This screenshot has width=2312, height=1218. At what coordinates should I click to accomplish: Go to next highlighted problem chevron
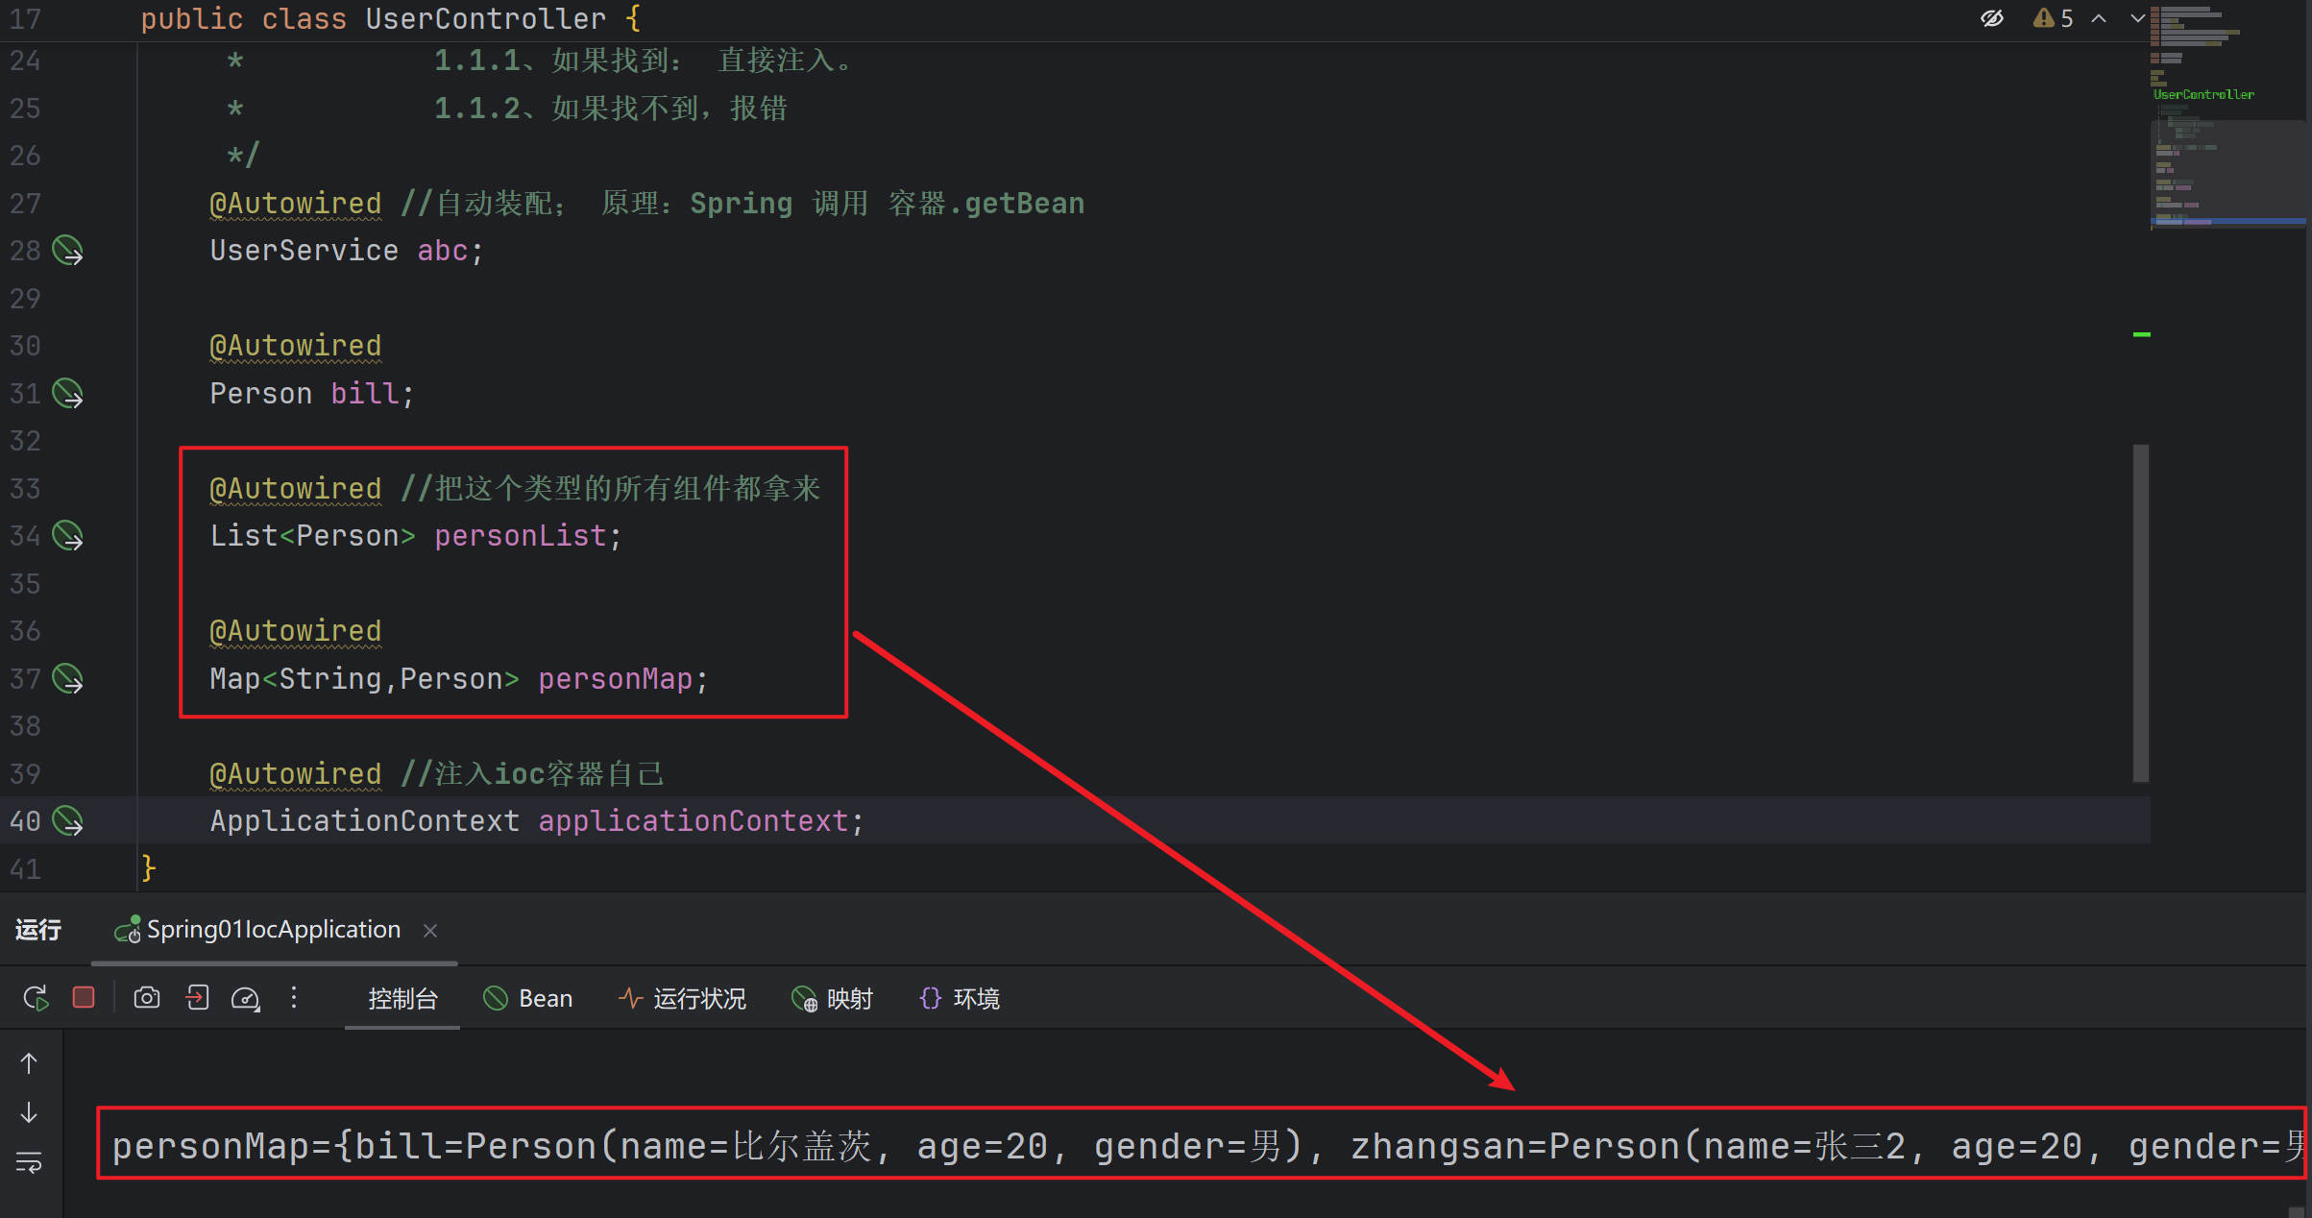coord(2137,18)
